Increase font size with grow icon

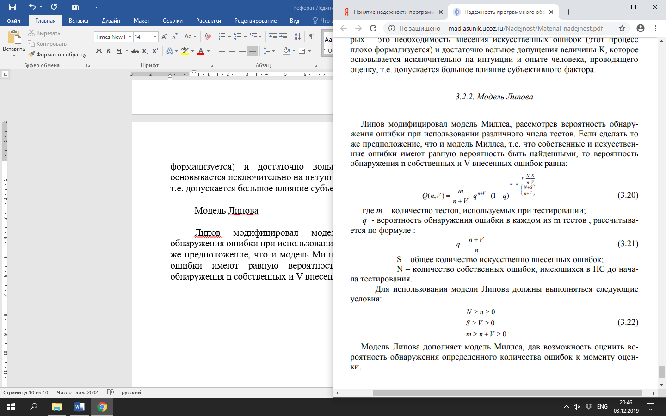coord(164,37)
